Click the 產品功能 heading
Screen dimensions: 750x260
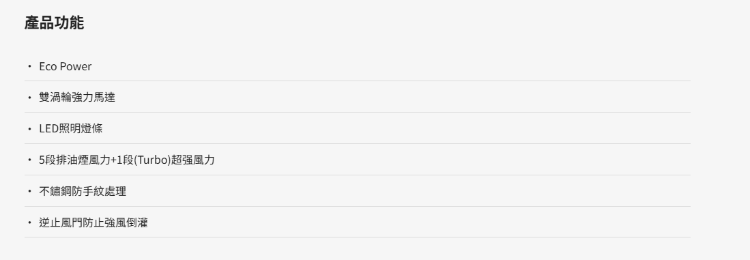[x=54, y=23]
